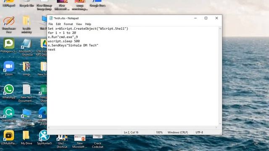Click the x.Run"cmd.exe",9 line
The height and width of the screenshot is (151, 269).
63,37
